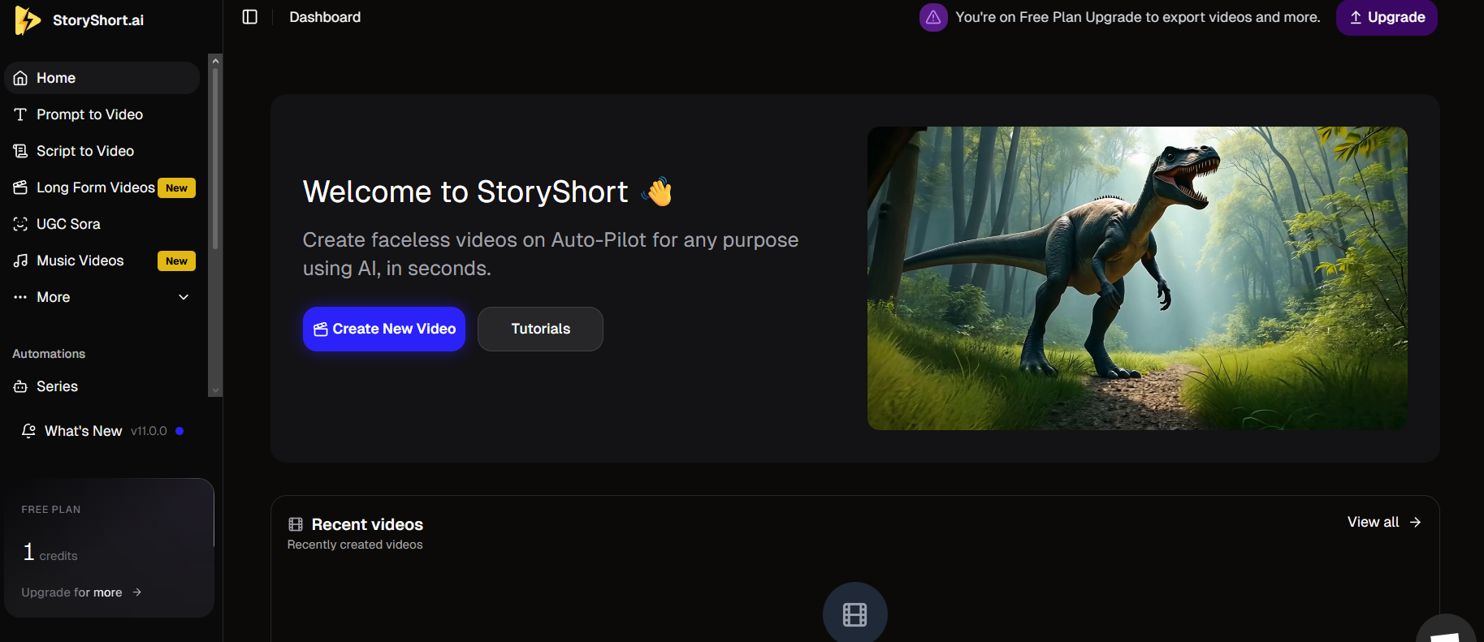Click the sidebar scrollbar
Viewport: 1484px width, 642px height.
pyautogui.click(x=215, y=158)
